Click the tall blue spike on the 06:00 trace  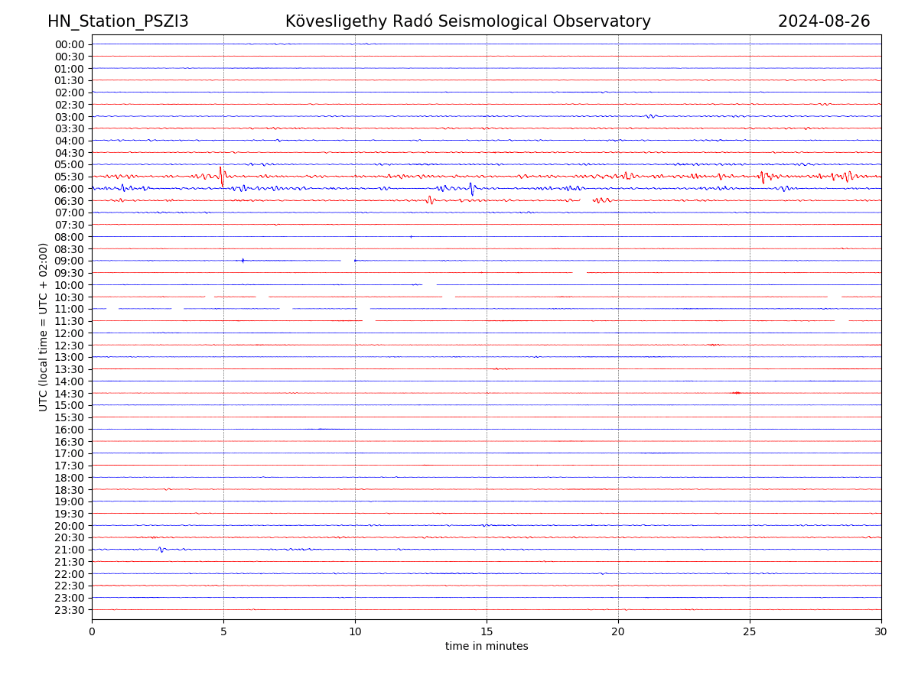[x=472, y=188]
